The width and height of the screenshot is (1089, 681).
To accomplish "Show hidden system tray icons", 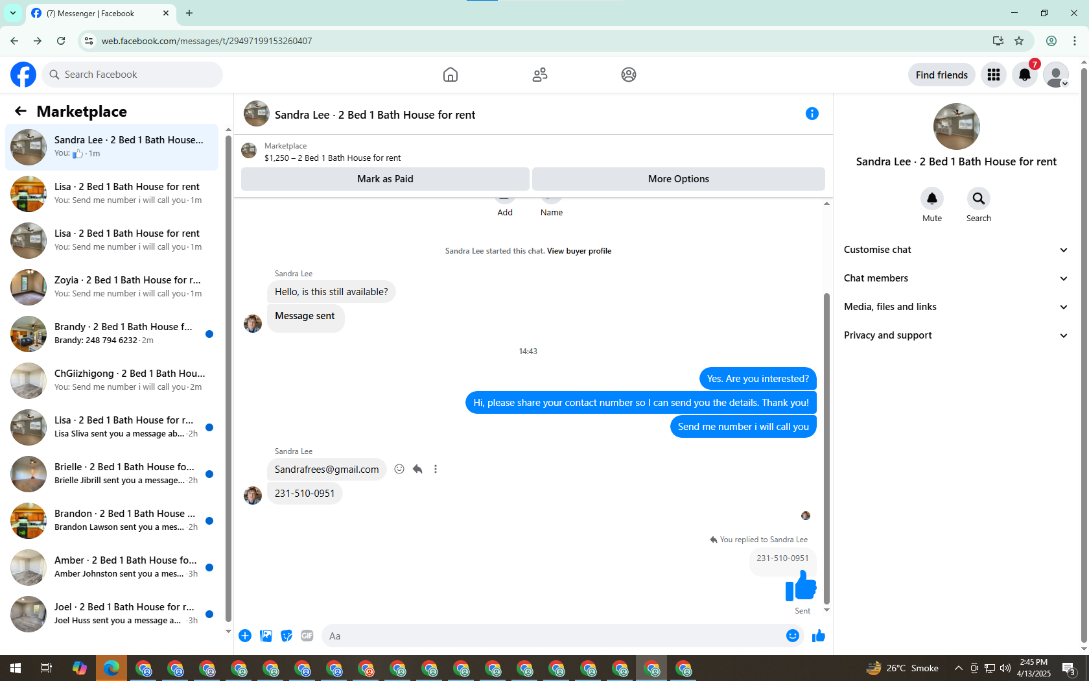I will click(x=958, y=668).
